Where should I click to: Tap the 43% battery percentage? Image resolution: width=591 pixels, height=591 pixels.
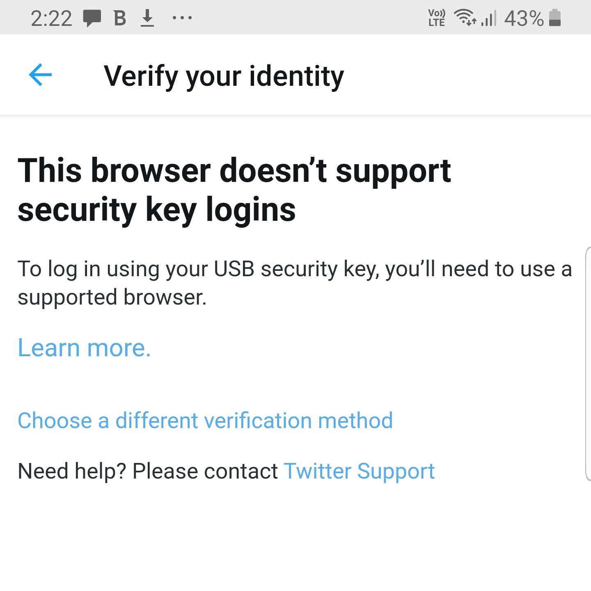pyautogui.click(x=524, y=18)
